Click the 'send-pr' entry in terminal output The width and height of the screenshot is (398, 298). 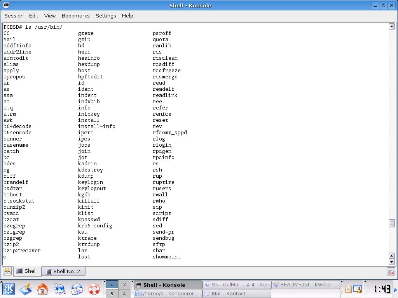[x=164, y=232]
